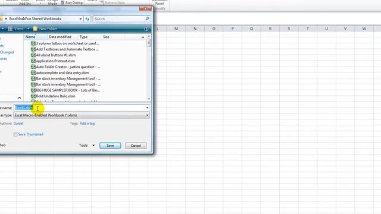Click the breadcrumb overflow chevrons in address bar

point(6,18)
